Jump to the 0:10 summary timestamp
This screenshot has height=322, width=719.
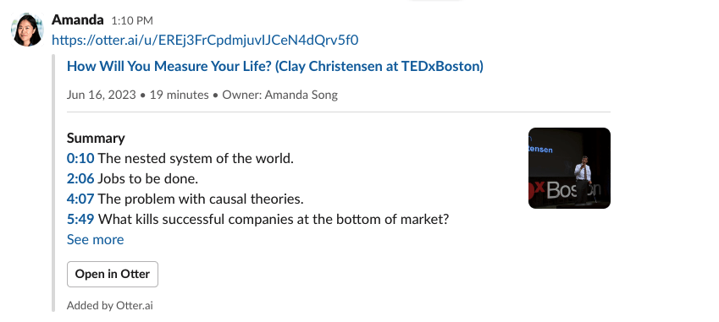click(80, 158)
